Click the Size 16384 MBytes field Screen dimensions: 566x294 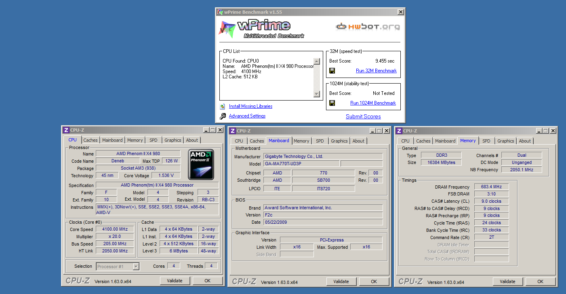(x=441, y=162)
